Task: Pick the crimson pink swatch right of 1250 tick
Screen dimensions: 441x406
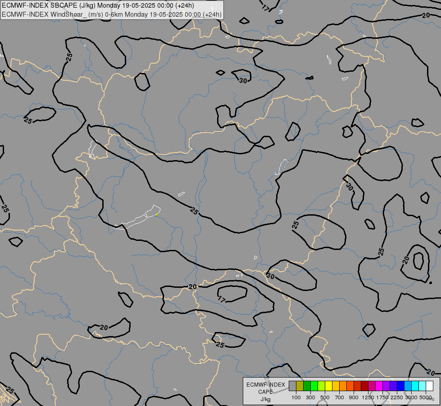Action: click(x=372, y=386)
